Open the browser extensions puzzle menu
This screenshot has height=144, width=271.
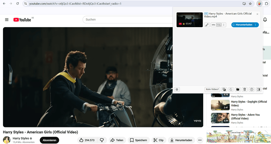(x=266, y=3)
